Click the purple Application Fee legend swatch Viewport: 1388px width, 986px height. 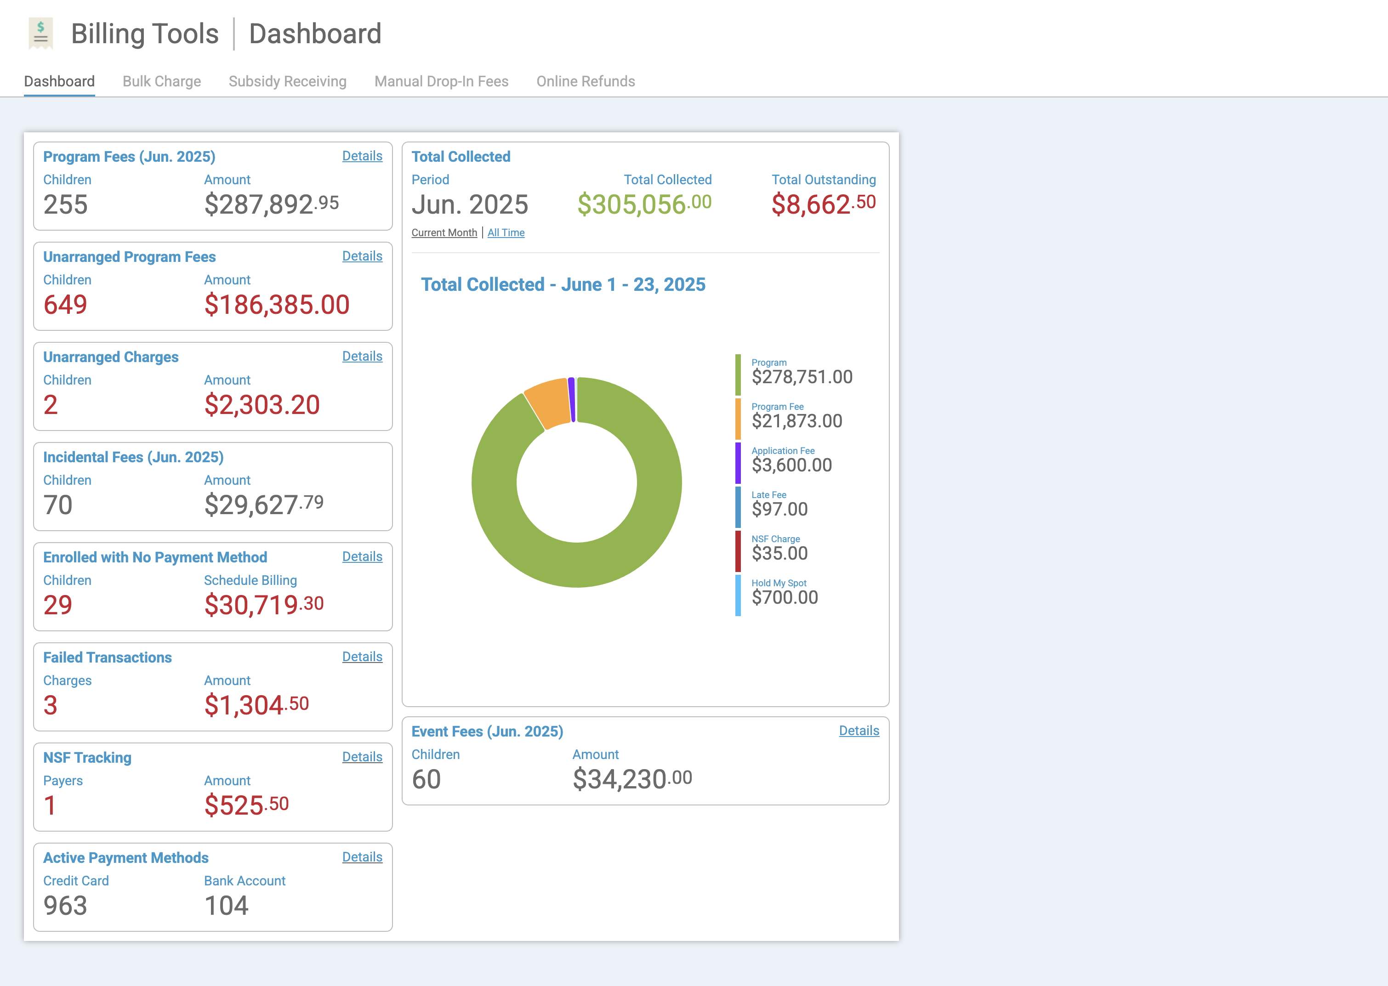pyautogui.click(x=738, y=463)
